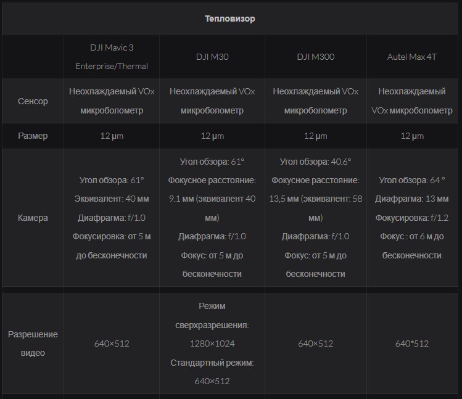The height and width of the screenshot is (399, 462).
Task: Click 'Диафрагма: 13 мм' in Autel column
Action: [412, 199]
